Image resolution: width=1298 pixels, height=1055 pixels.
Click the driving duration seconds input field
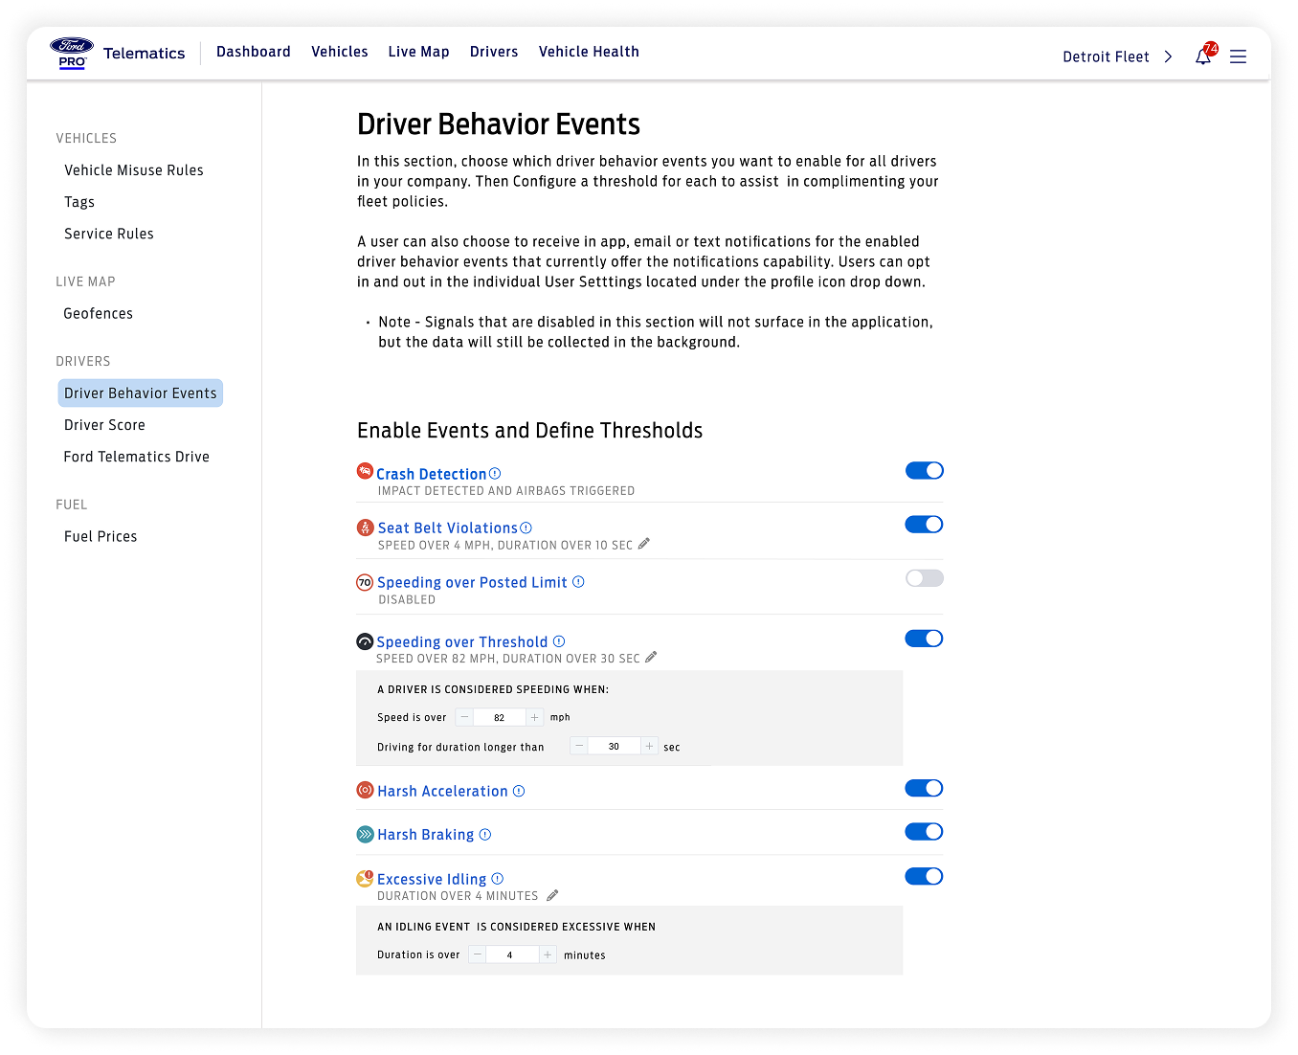pos(614,747)
